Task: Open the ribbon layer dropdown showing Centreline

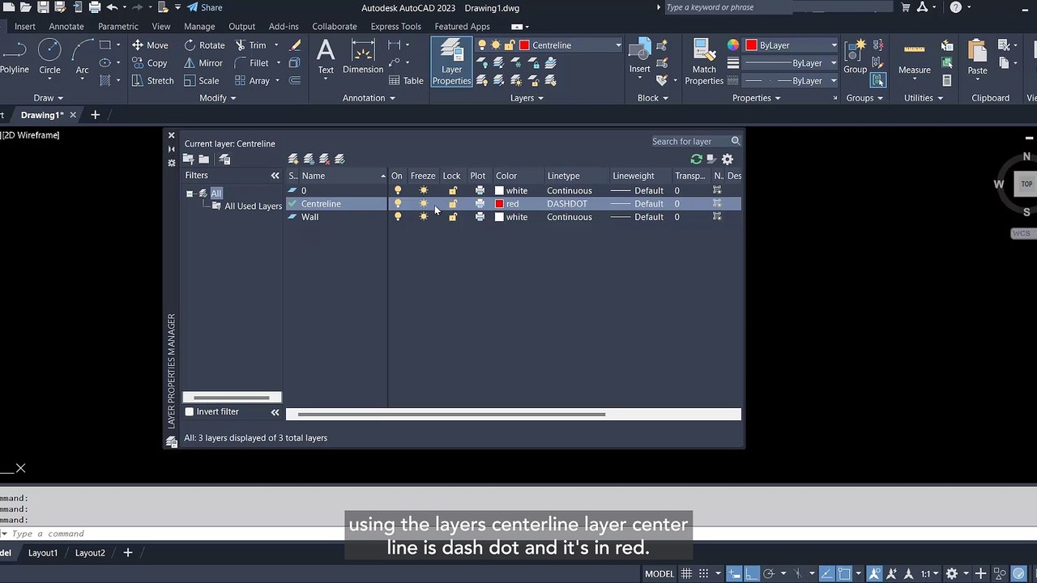Action: [570, 45]
